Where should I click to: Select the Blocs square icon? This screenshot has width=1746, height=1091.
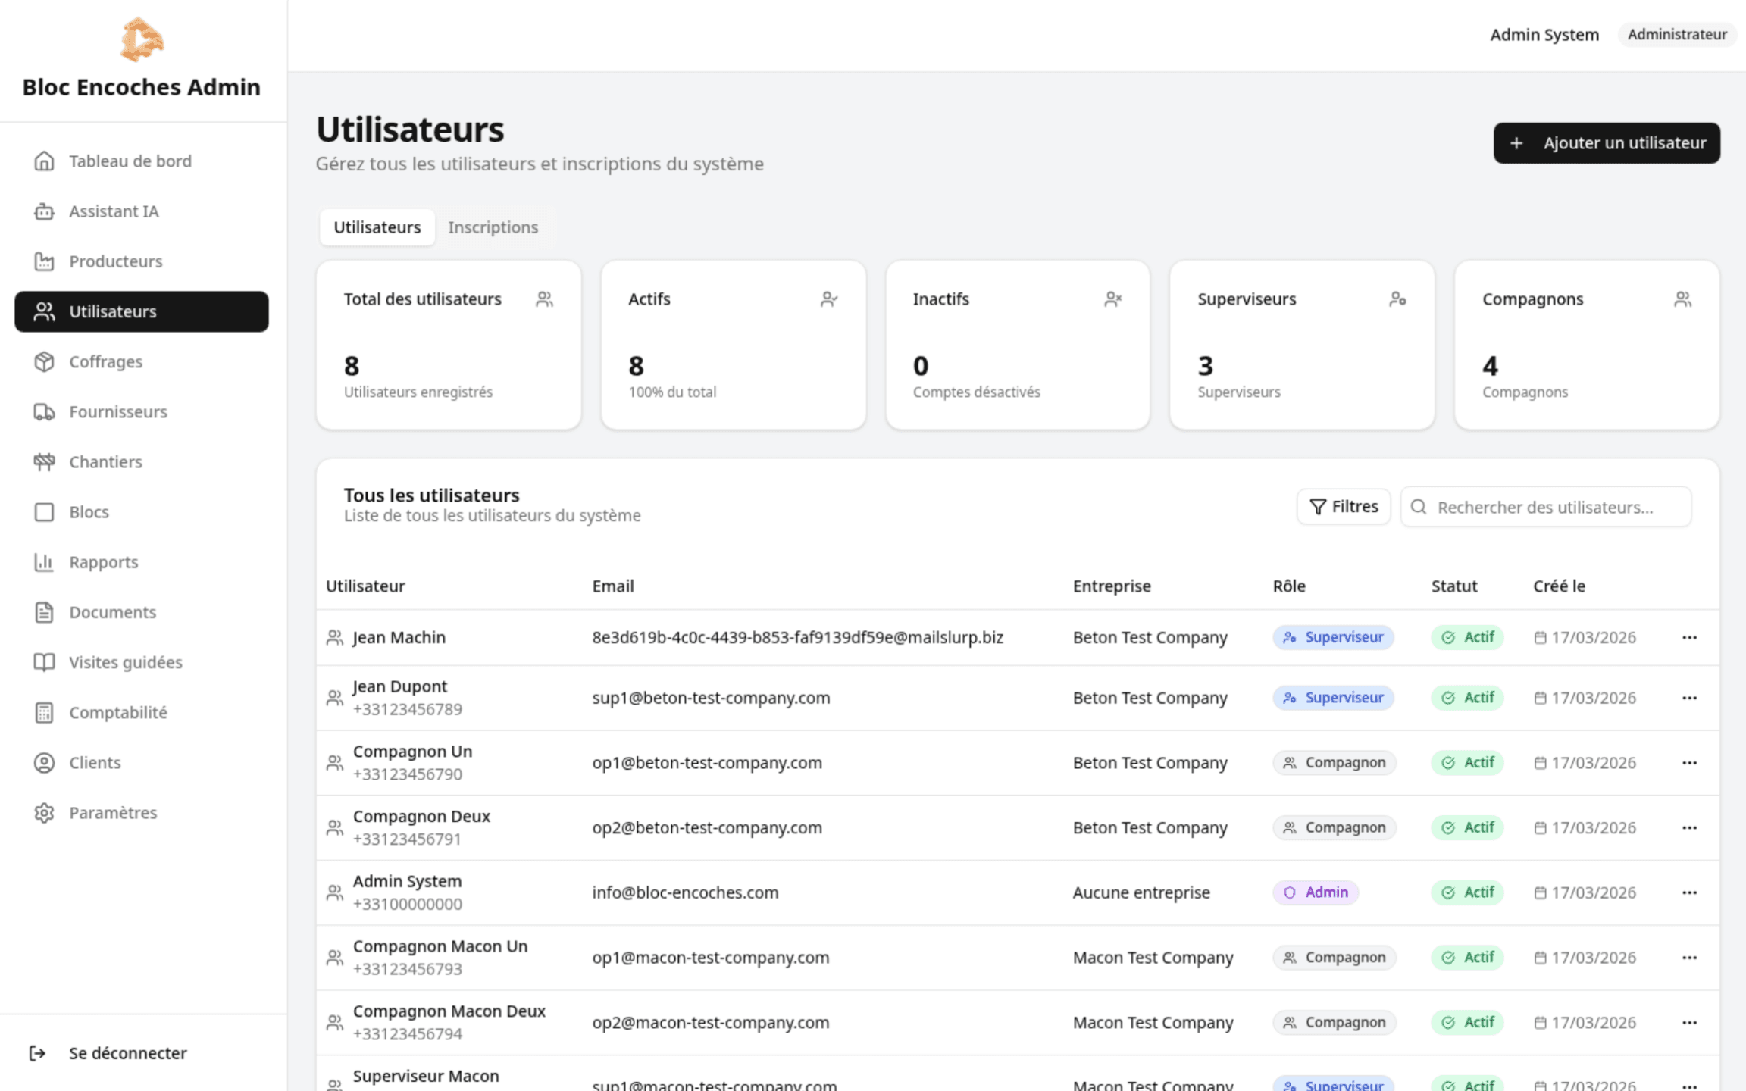click(x=44, y=512)
